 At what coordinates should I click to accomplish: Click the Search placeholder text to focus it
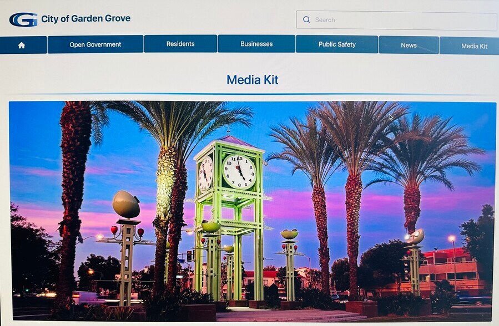325,19
